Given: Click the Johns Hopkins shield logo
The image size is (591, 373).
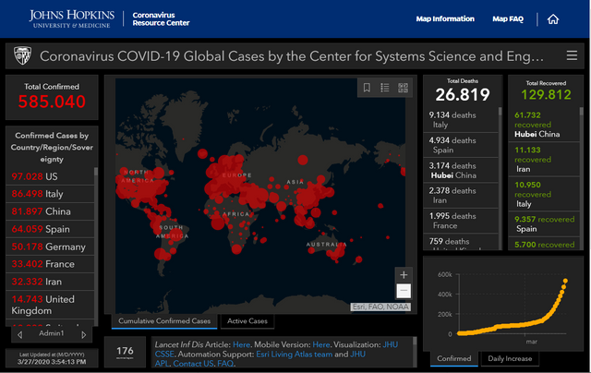Looking at the screenshot, I should (x=22, y=55).
